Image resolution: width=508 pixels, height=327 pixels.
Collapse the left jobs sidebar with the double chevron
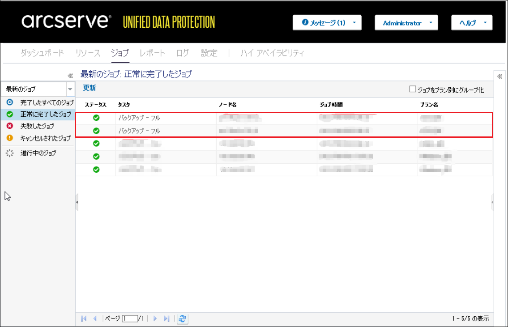click(70, 76)
